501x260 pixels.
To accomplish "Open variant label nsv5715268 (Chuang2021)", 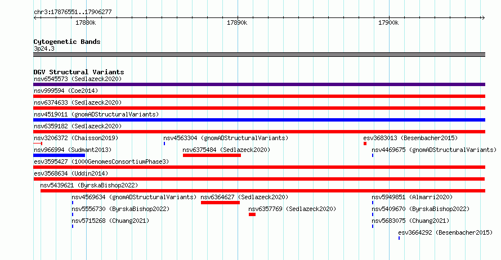I will pyautogui.click(x=110, y=221).
